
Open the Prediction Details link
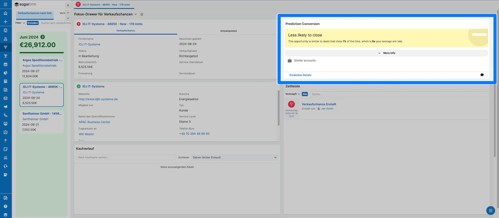(300, 75)
